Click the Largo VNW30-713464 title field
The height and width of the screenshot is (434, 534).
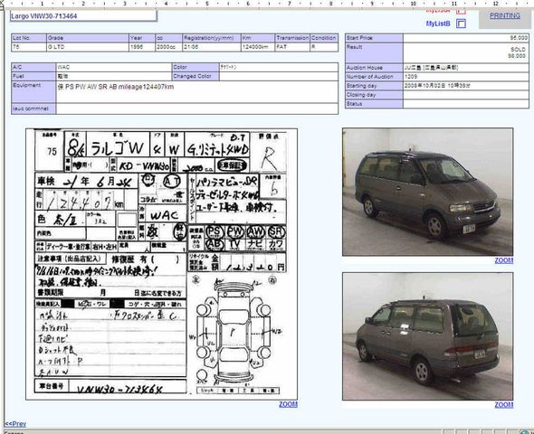[x=83, y=16]
